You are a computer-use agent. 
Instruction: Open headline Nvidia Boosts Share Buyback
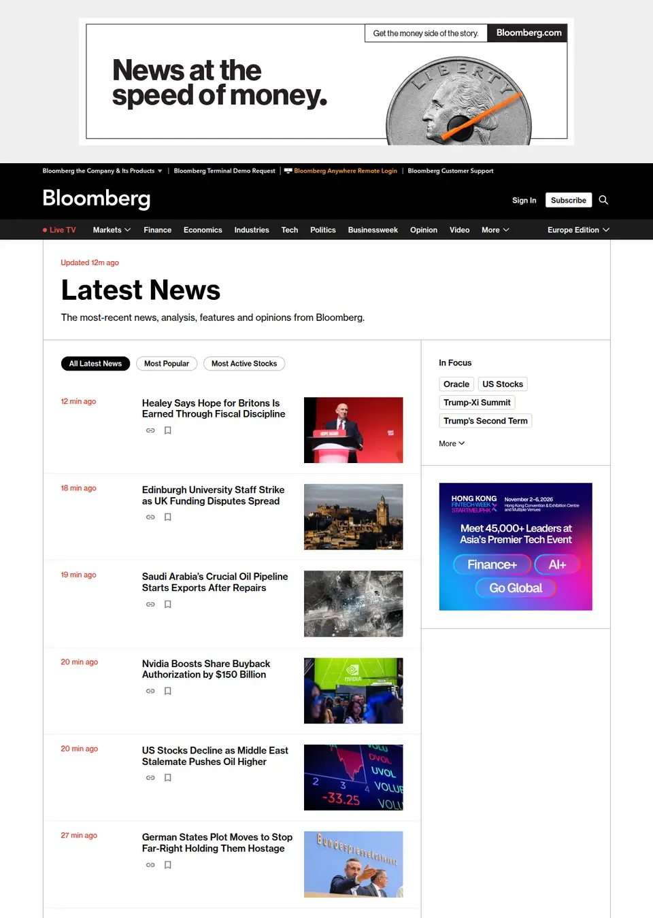(206, 669)
